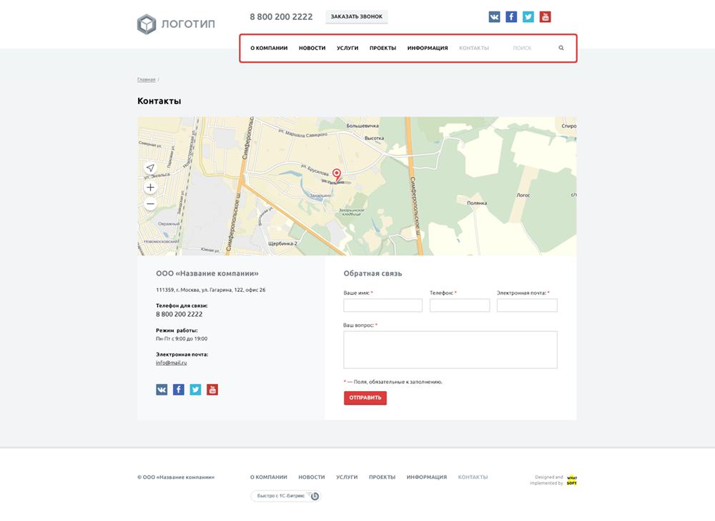Click the search magnifier icon

click(x=561, y=49)
